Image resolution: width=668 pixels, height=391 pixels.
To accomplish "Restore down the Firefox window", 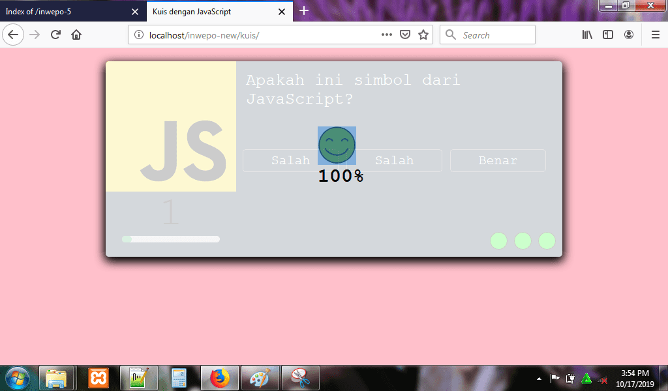I will point(626,6).
